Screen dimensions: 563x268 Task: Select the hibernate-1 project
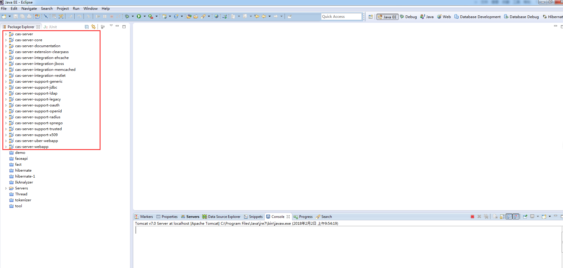25,176
